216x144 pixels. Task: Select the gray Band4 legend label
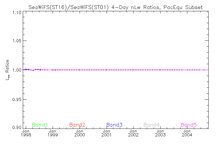(x=152, y=125)
